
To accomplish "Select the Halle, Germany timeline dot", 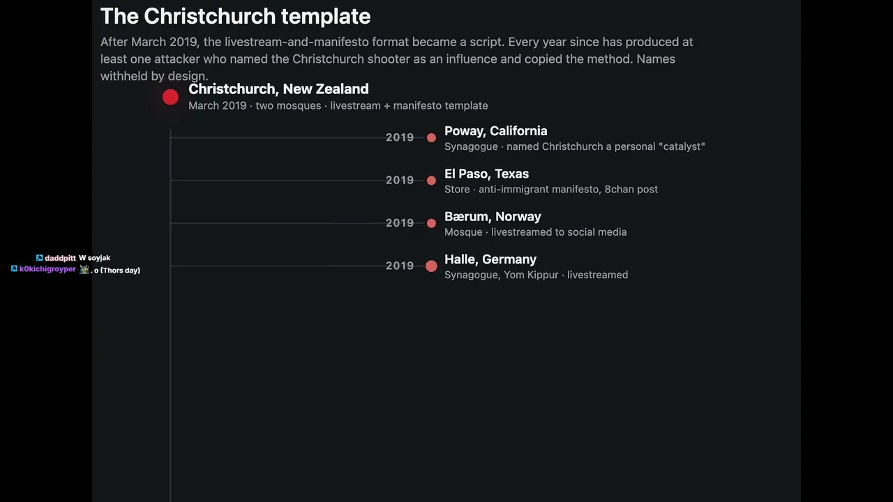I will coord(431,266).
